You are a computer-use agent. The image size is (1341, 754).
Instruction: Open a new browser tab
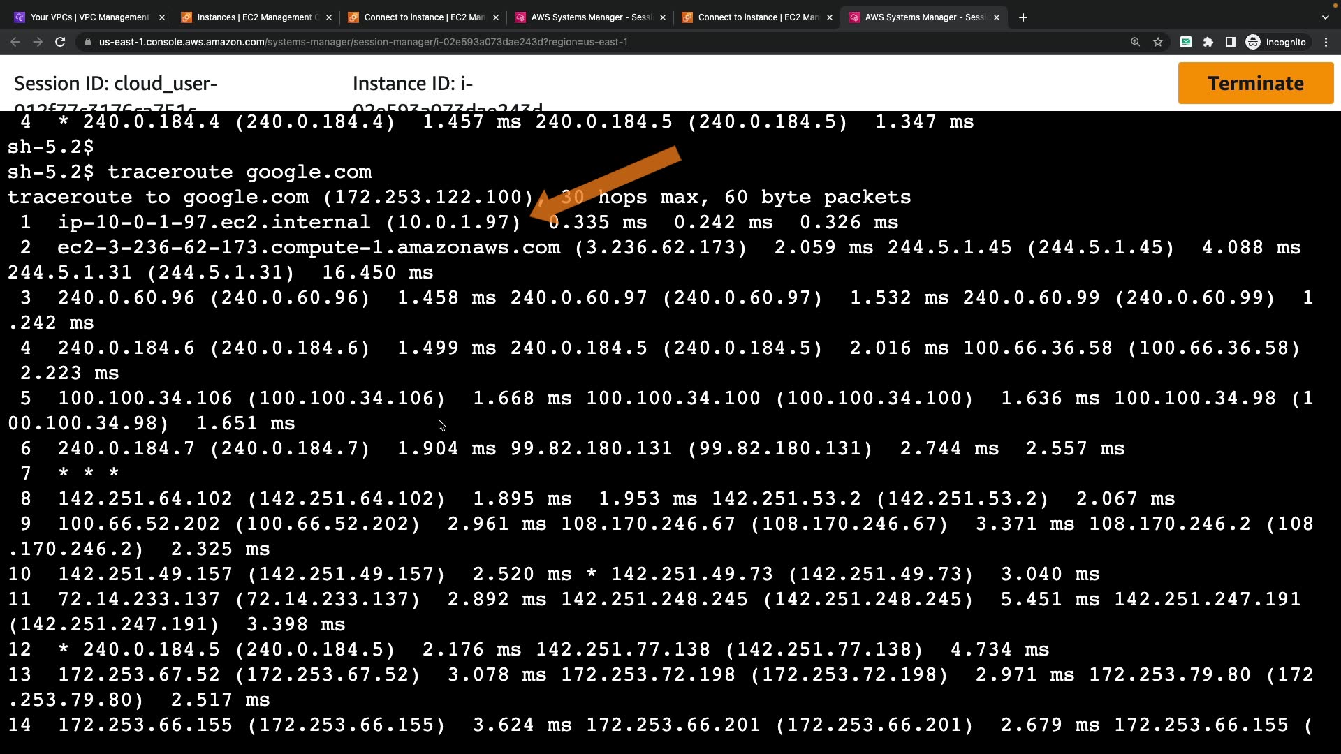pos(1023,17)
